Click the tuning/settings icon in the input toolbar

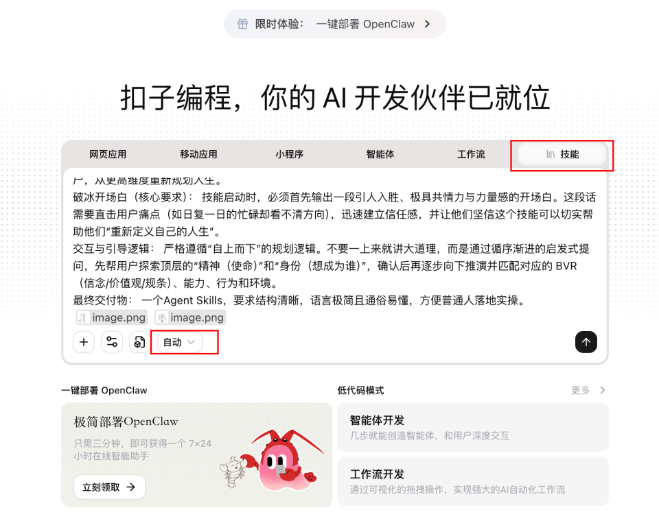point(112,341)
